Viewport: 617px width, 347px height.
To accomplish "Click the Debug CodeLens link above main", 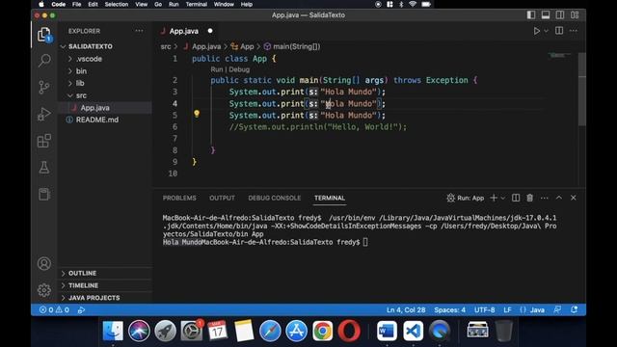I will pos(239,69).
